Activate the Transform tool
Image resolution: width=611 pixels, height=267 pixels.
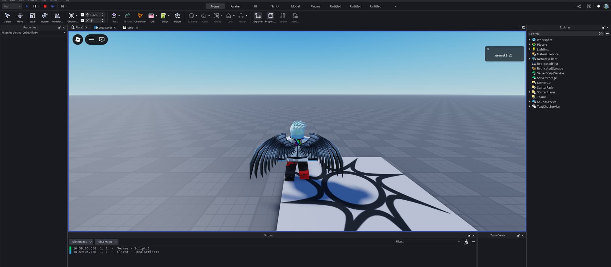[x=57, y=17]
